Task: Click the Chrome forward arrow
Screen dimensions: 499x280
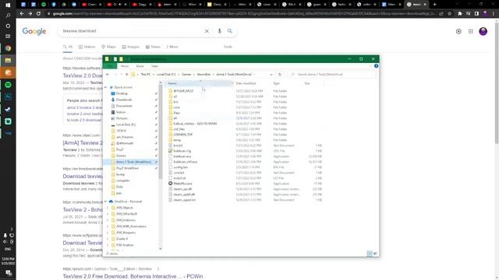Action: pos(30,14)
